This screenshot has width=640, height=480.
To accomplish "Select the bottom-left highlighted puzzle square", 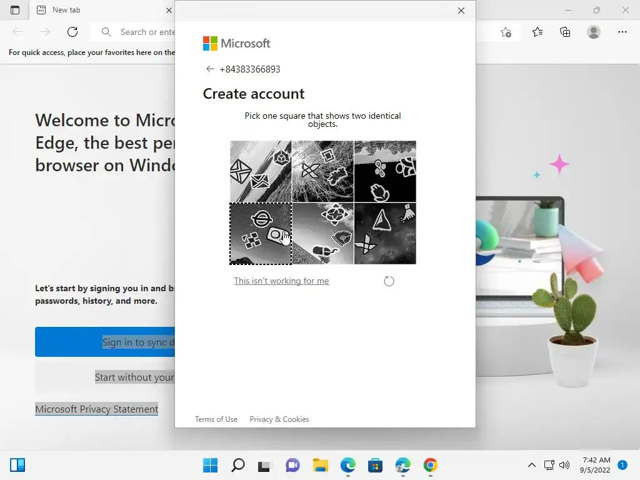I will click(261, 234).
